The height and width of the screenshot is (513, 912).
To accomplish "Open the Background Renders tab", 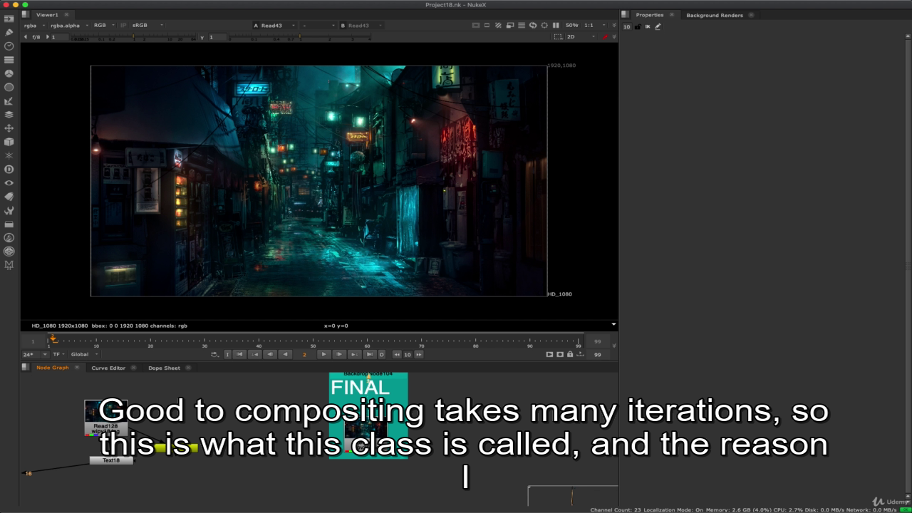I will (715, 14).
